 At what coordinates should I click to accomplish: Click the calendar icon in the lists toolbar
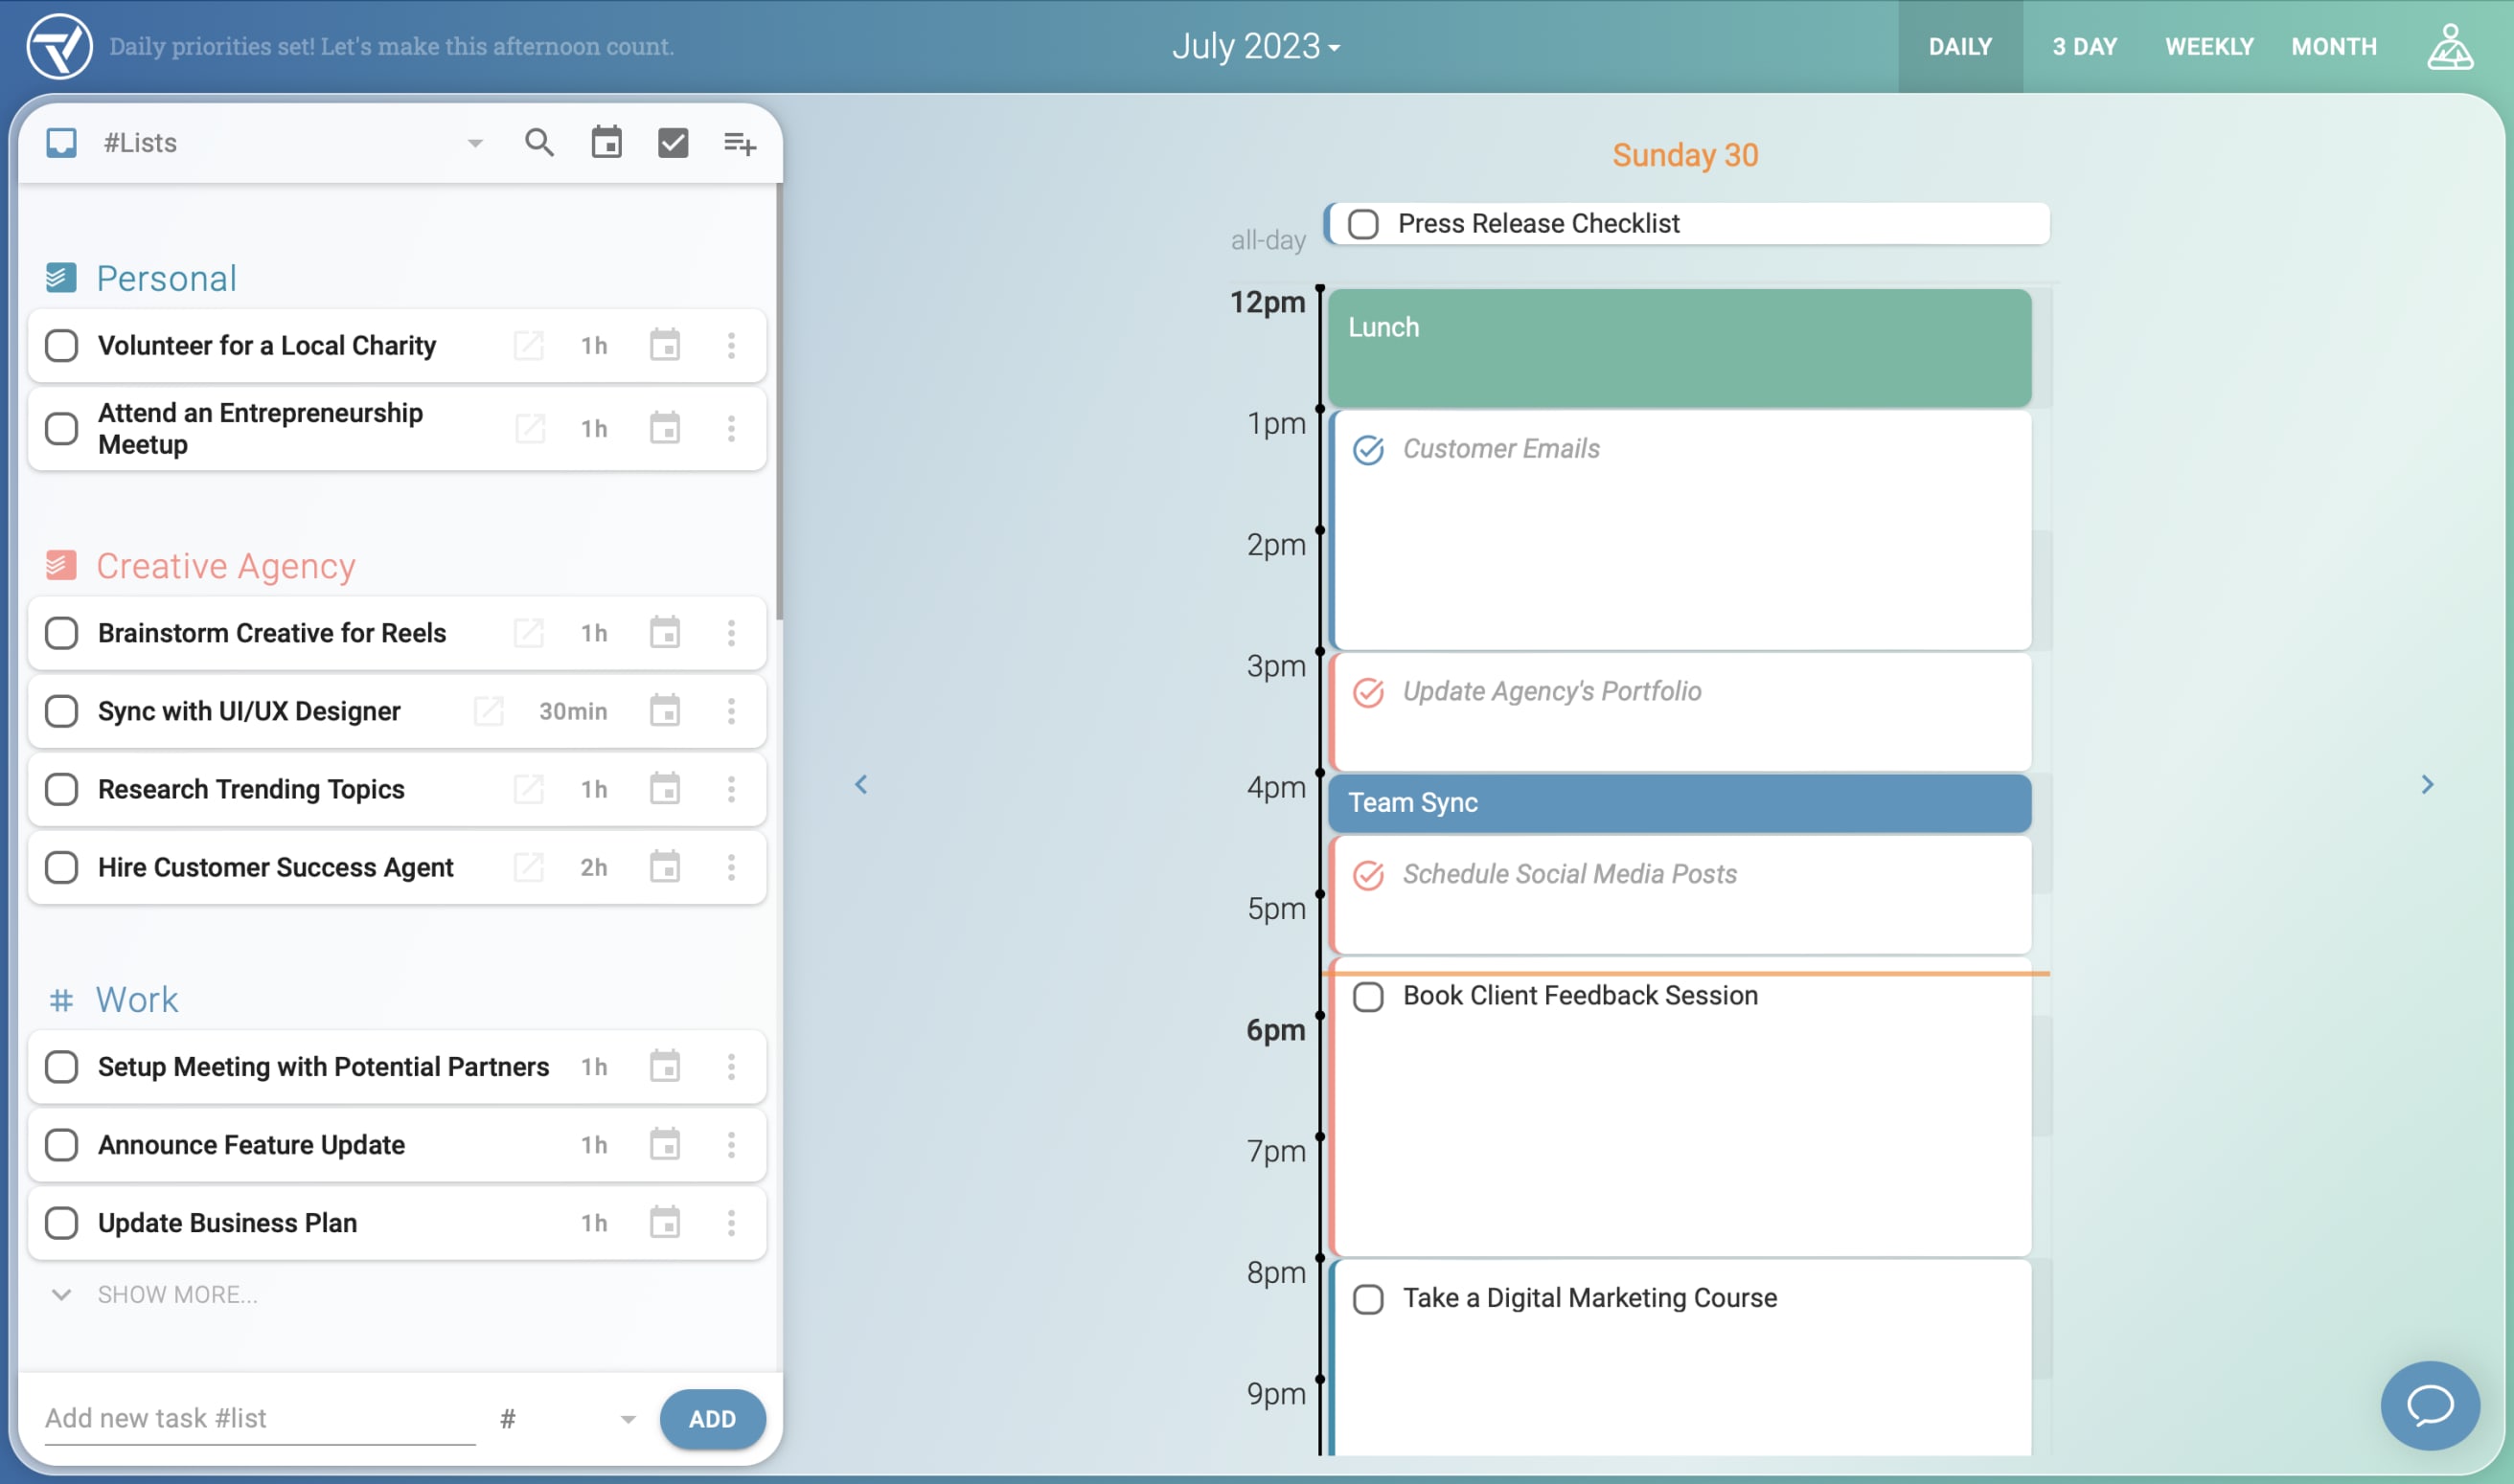606,143
